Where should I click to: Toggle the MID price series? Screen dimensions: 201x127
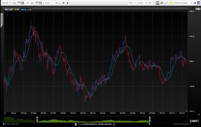coord(17,9)
